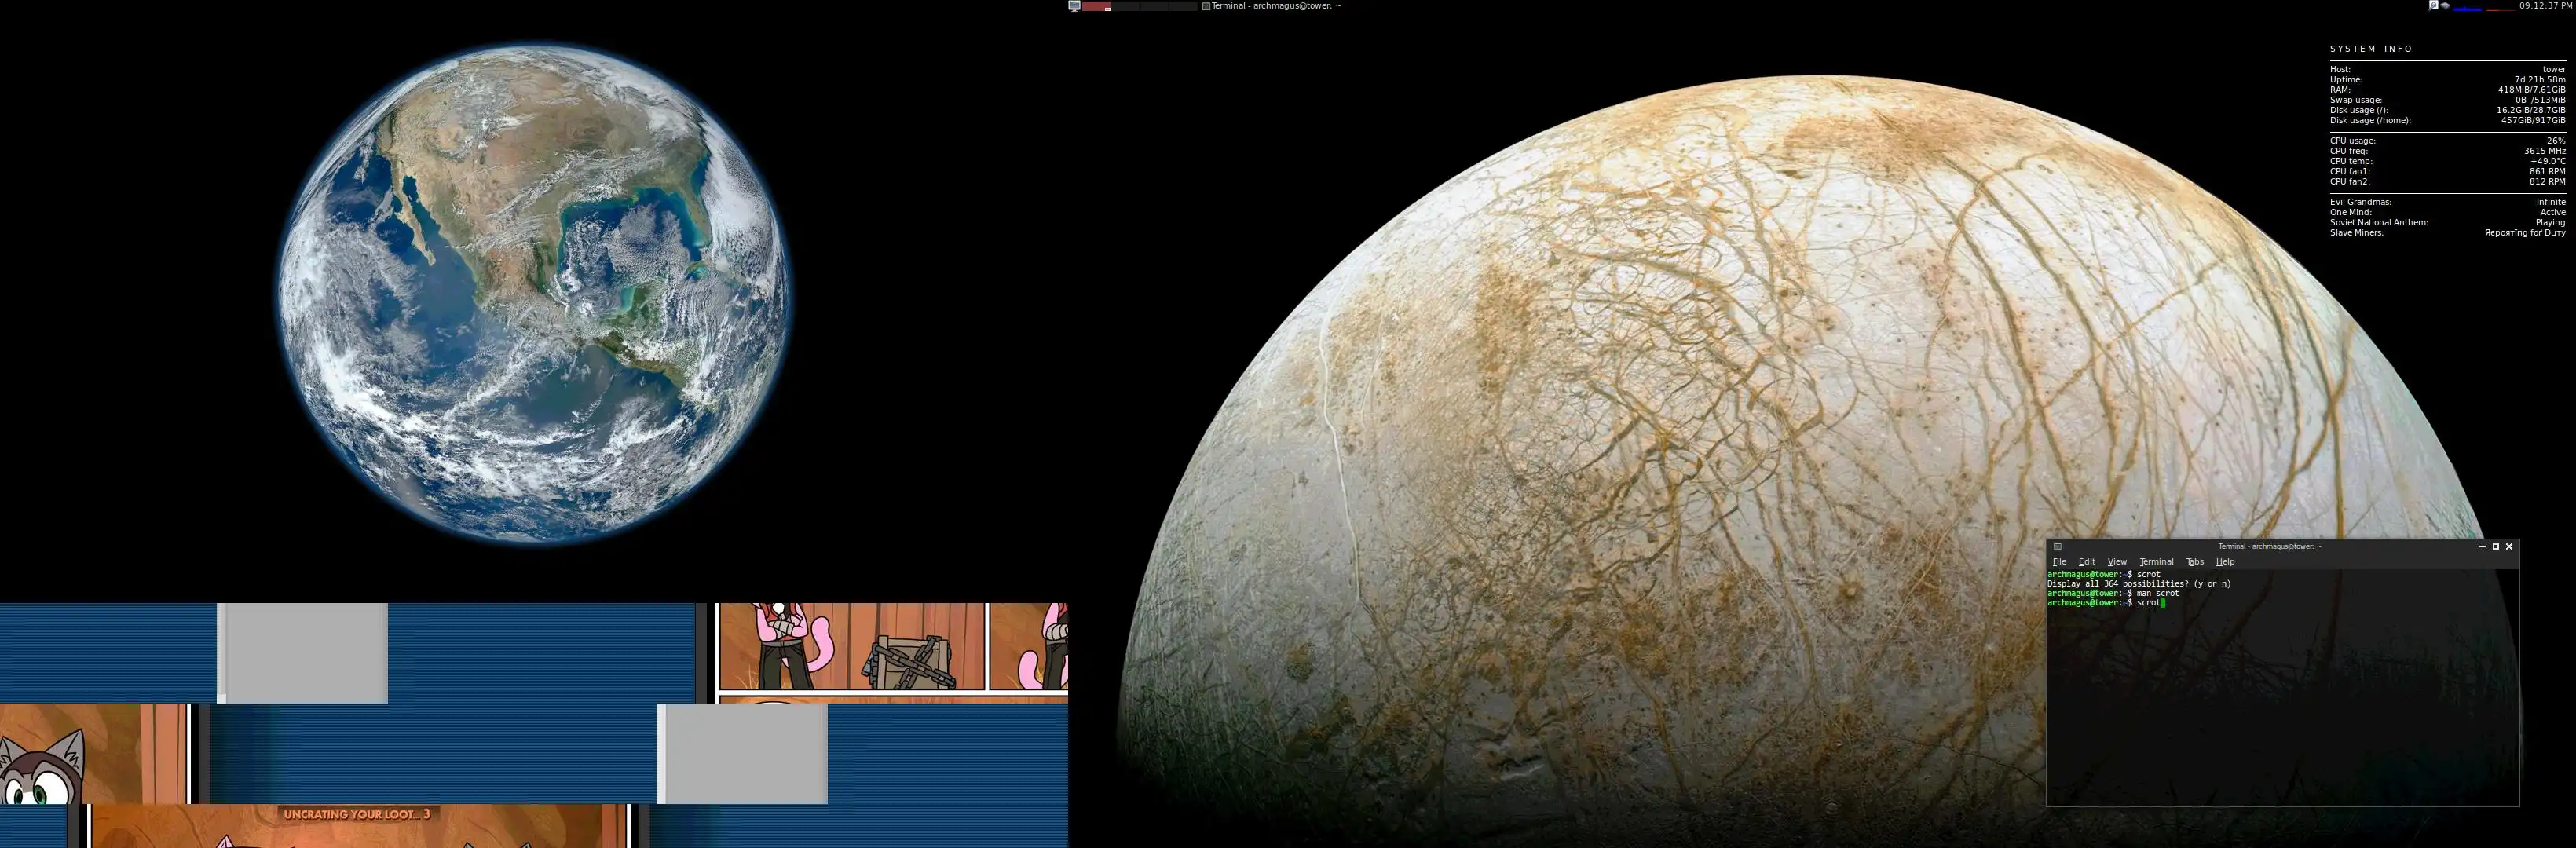Click the last prompt line with the green cursor

2106,603
